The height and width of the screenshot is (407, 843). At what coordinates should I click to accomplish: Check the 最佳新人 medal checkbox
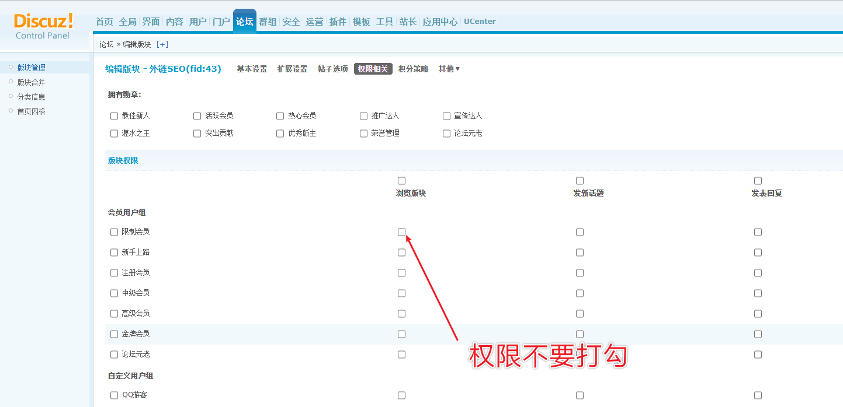coord(115,116)
